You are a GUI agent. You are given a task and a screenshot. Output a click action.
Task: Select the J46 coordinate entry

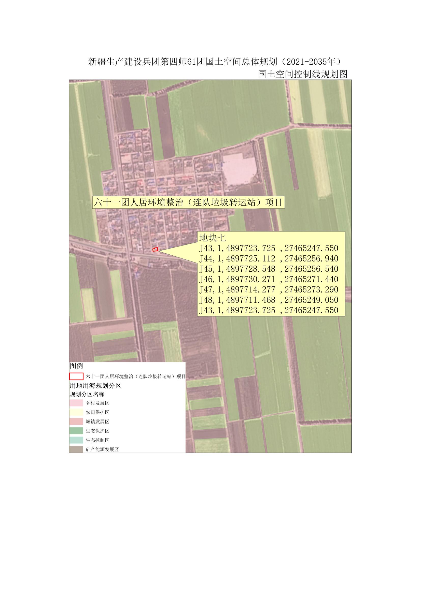(x=269, y=279)
